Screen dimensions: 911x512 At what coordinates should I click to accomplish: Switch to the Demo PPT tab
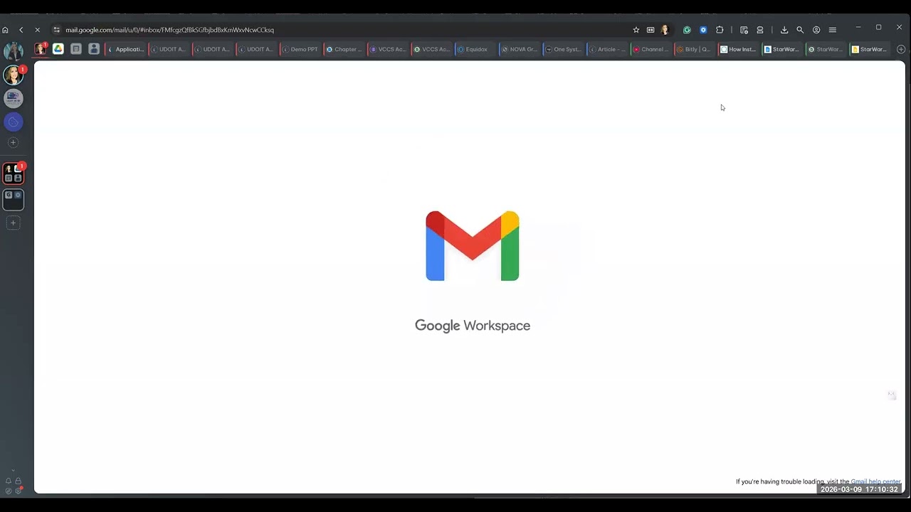click(301, 49)
